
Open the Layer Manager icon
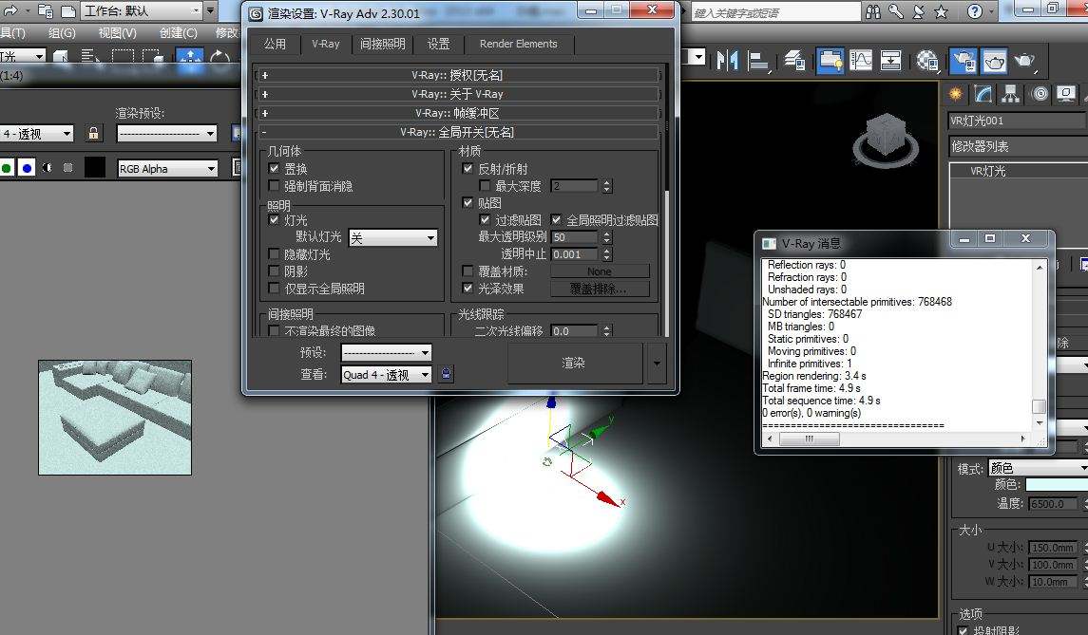794,61
